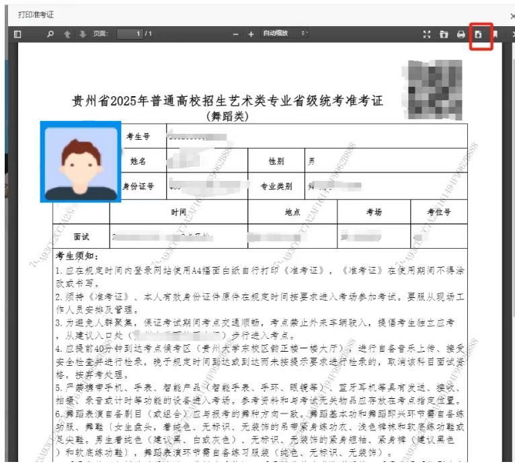Go to the next page arrow
This screenshot has width=515, height=466.
point(82,34)
